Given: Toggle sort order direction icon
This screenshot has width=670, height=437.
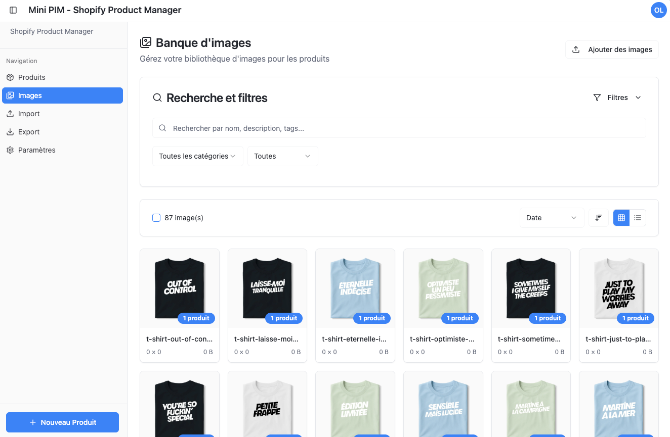Looking at the screenshot, I should (599, 218).
